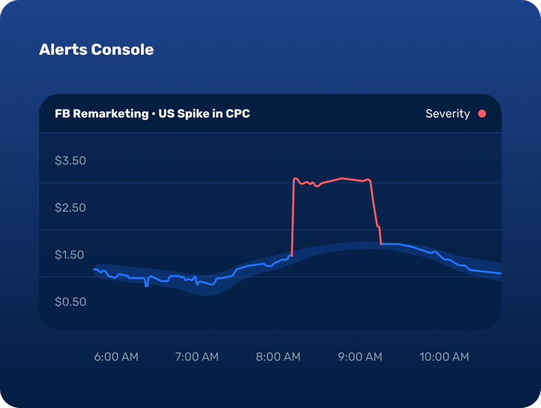
Task: Click the $2.50 axis label
Action: tap(70, 208)
